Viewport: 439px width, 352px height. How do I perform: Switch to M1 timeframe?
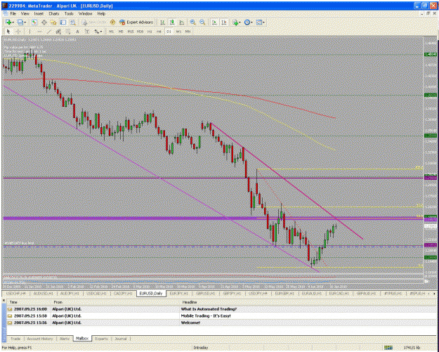coord(112,32)
